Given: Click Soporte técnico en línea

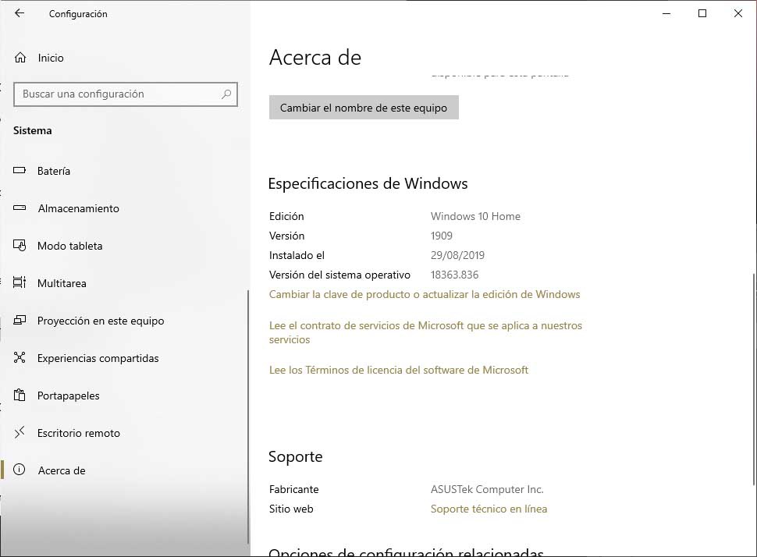Looking at the screenshot, I should (489, 509).
